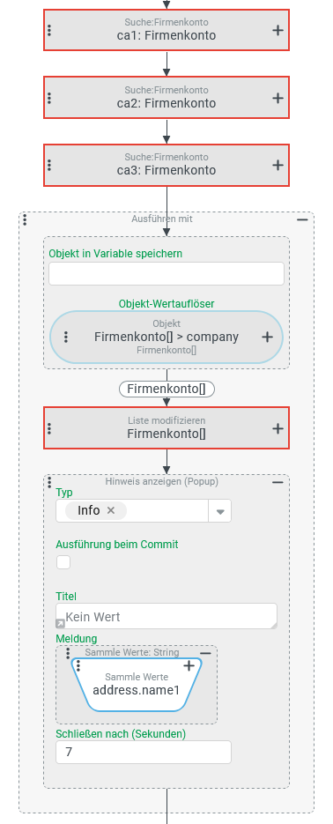This screenshot has height=824, width=333.
Task: Click the Schließen nach (Sekunden) field
Action: tap(144, 752)
